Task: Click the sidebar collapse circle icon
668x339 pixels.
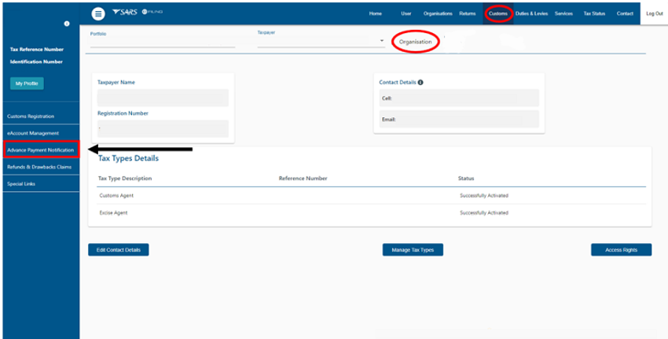Action: pos(67,24)
